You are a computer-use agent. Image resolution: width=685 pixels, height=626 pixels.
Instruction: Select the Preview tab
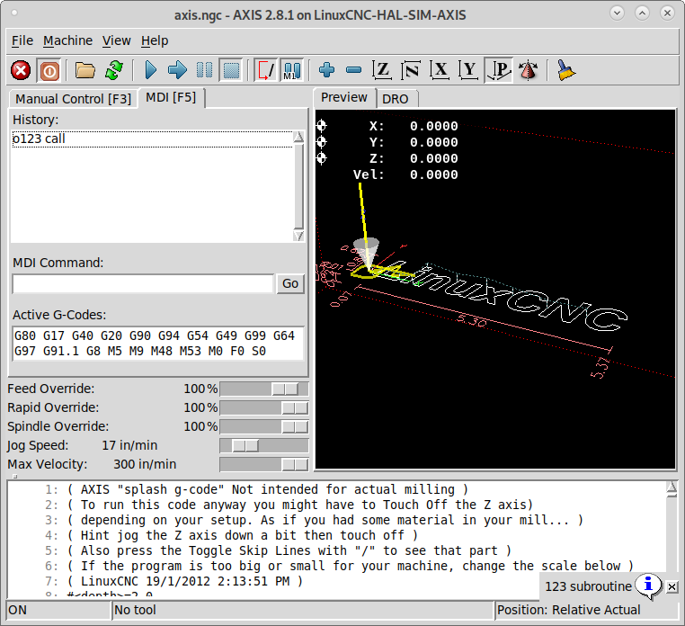[x=343, y=97]
